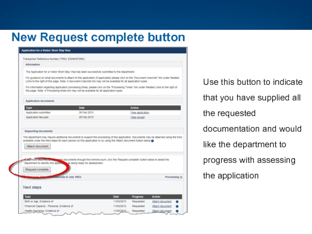Click the 'Information' section heading
Image resolution: width=312 pixels, height=234 pixels.
click(33, 65)
